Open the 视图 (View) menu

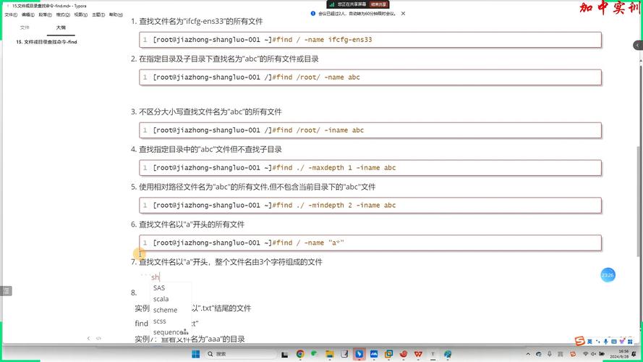coord(80,14)
